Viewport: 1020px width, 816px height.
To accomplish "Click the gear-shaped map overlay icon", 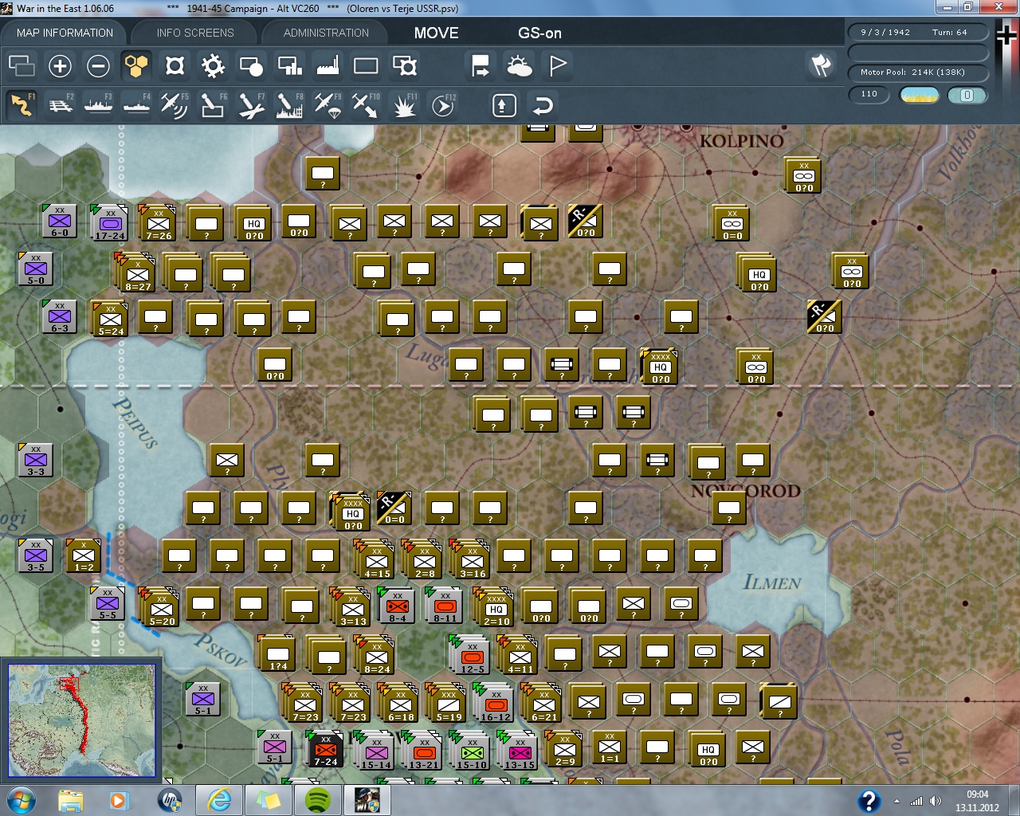I will [x=213, y=65].
